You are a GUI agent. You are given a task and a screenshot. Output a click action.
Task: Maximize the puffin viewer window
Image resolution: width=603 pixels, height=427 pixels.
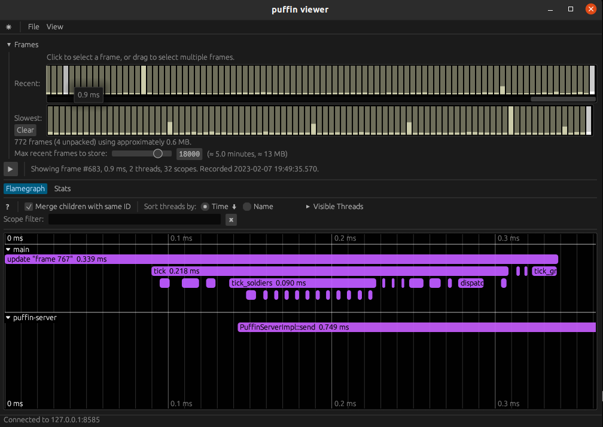point(571,9)
